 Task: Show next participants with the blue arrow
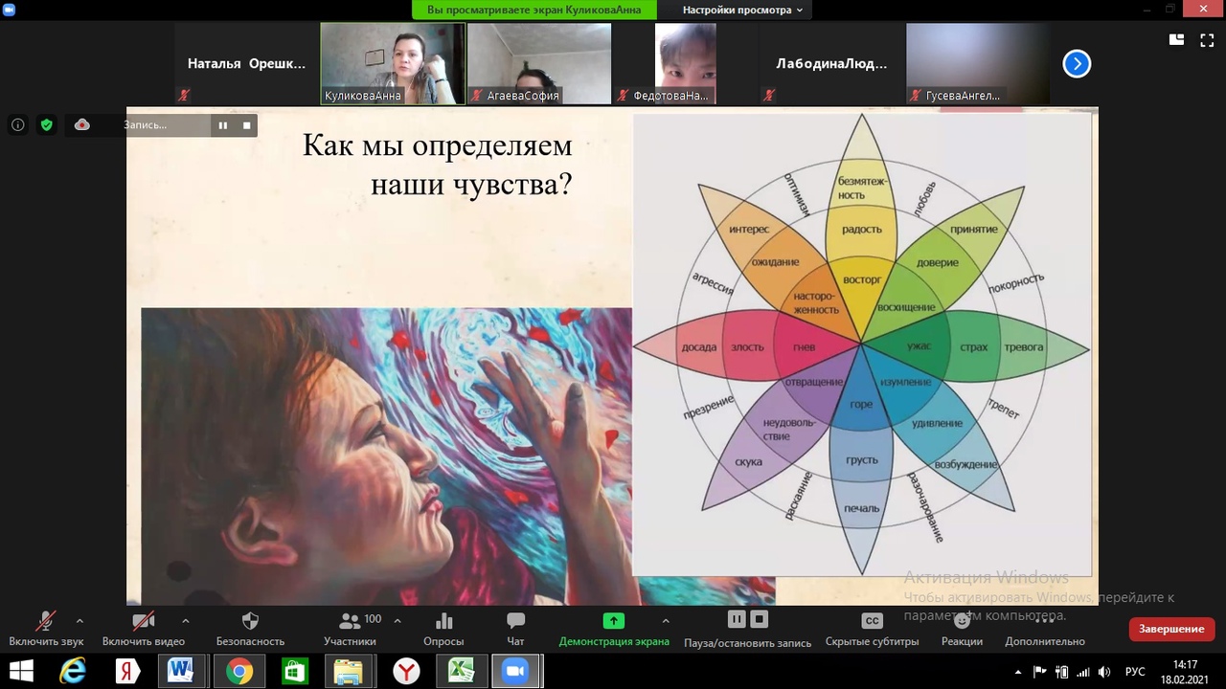pyautogui.click(x=1077, y=64)
